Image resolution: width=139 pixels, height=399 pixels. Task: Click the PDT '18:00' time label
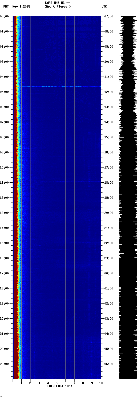click(4, 288)
